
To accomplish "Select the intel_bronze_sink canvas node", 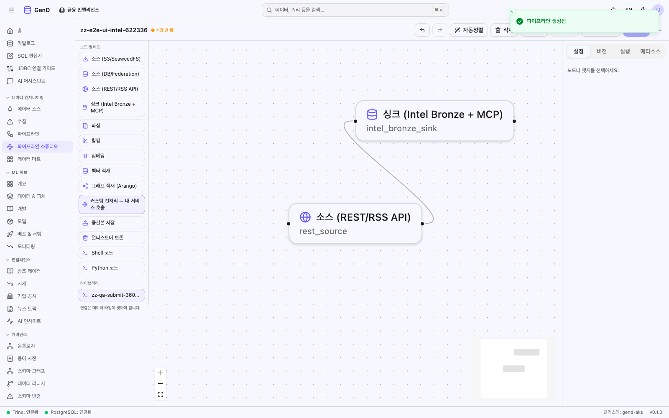I will pyautogui.click(x=434, y=121).
